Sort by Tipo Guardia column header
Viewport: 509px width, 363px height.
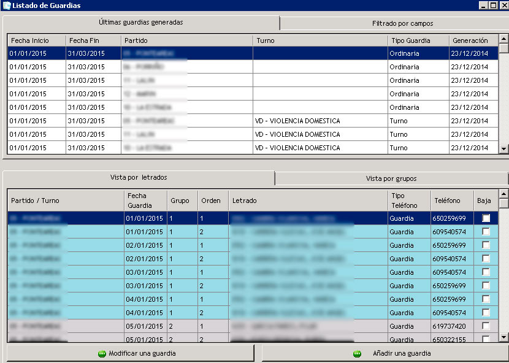418,40
